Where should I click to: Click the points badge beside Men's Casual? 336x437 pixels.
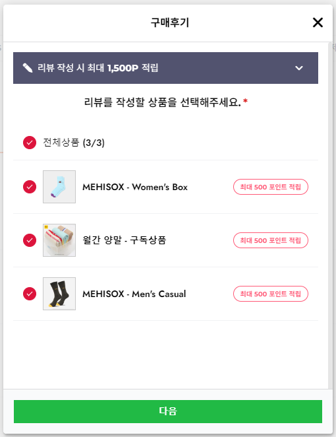pos(271,294)
